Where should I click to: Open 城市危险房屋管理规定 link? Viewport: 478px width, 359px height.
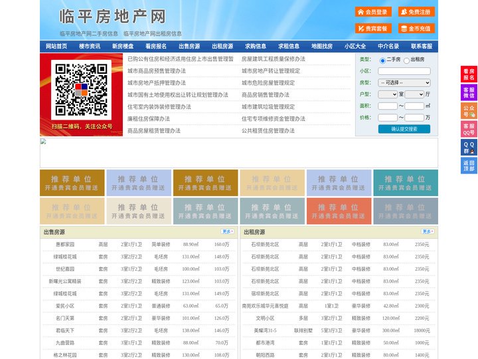point(268,82)
